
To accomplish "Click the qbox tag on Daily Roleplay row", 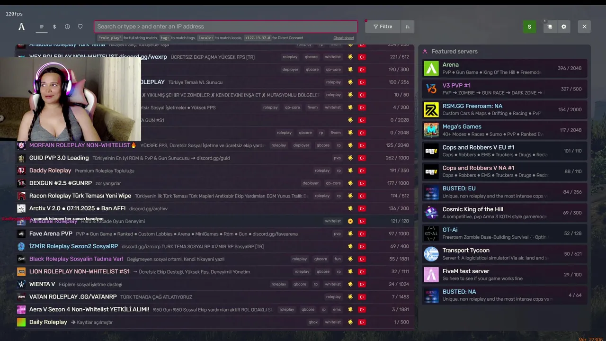I will pyautogui.click(x=313, y=322).
